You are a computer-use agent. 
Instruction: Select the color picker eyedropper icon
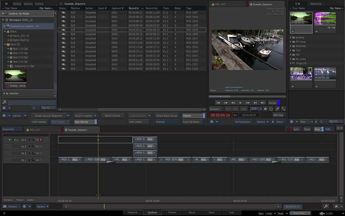pyautogui.click(x=277, y=109)
